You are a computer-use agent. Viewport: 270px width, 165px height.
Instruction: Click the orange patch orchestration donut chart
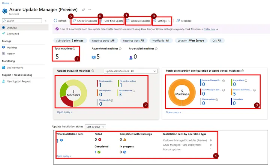182,92
